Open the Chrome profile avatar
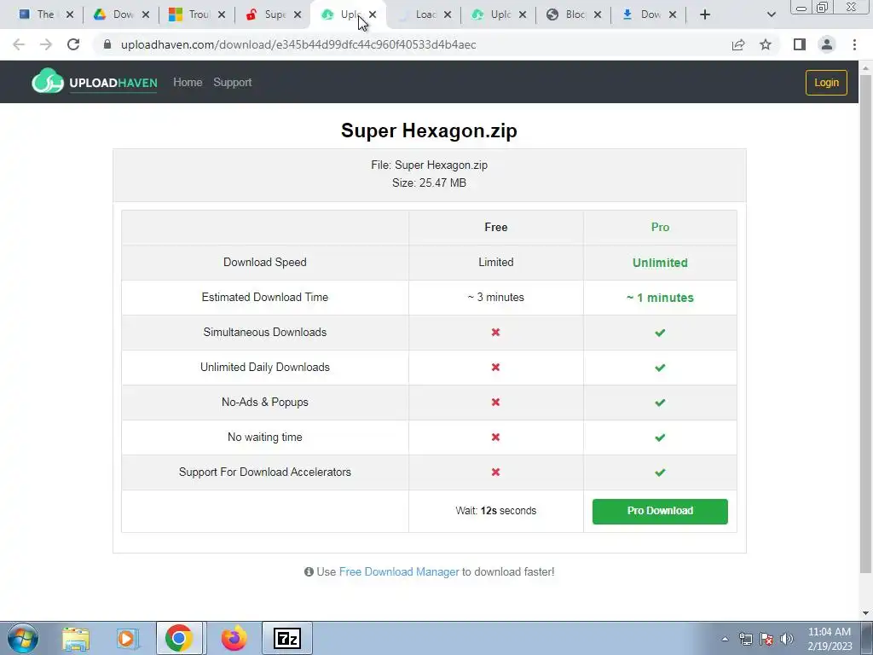873x655 pixels. tap(827, 44)
